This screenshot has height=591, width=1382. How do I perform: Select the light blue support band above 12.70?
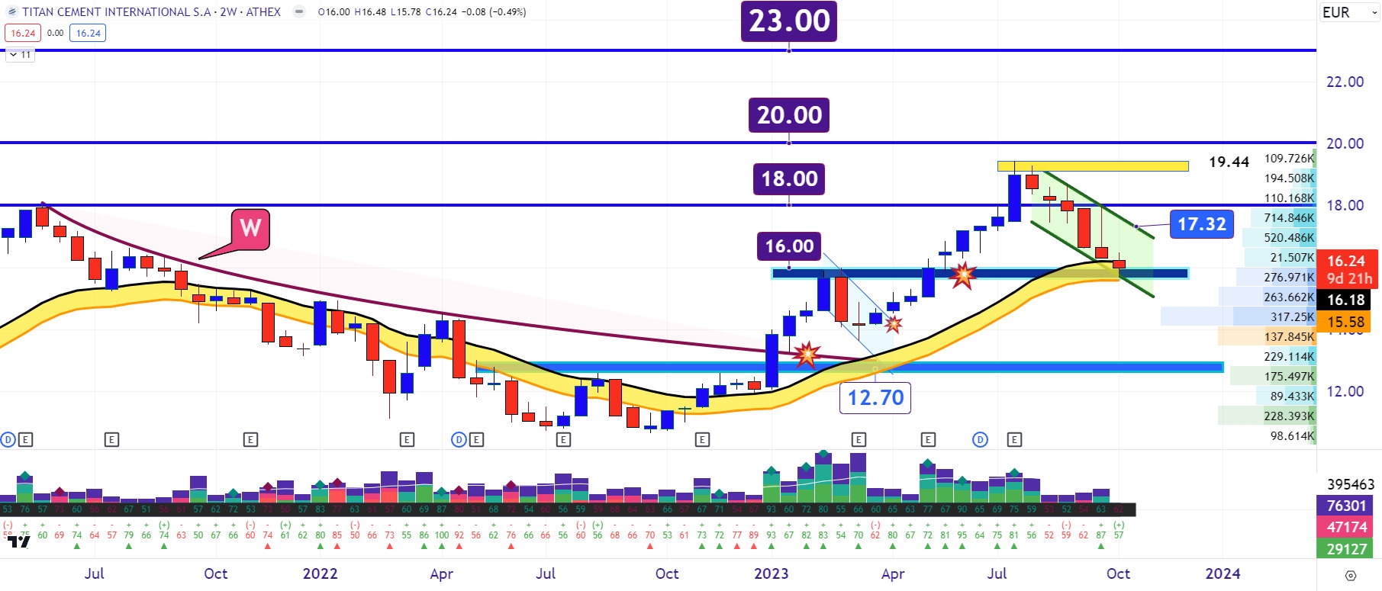pos(849,368)
